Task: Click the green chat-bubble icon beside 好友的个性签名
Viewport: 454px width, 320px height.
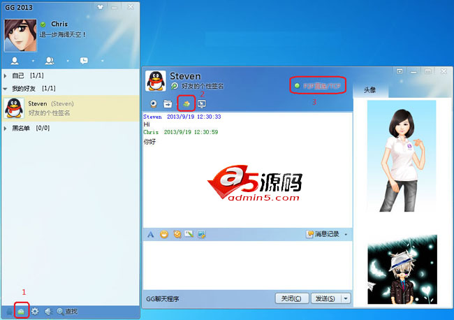Action: click(x=175, y=86)
